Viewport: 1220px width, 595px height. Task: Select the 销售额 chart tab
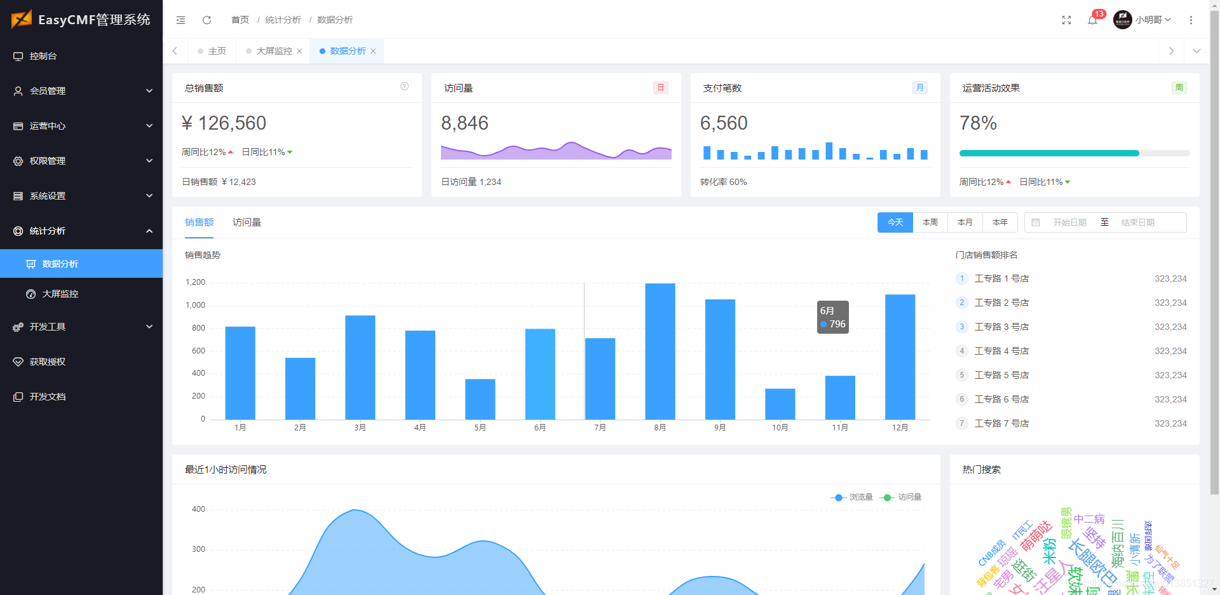(x=199, y=222)
